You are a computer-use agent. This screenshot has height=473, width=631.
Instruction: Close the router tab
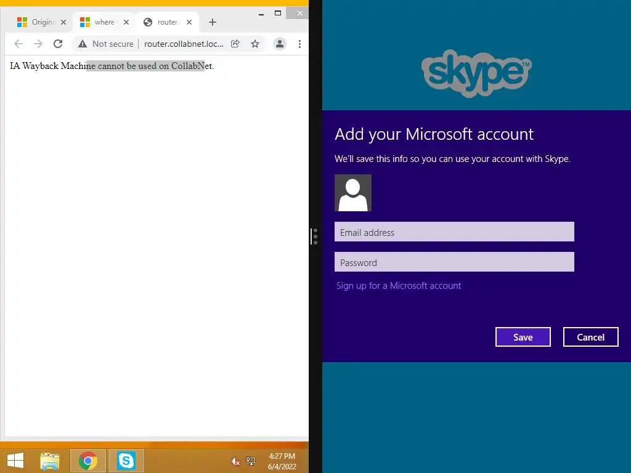[x=189, y=22]
